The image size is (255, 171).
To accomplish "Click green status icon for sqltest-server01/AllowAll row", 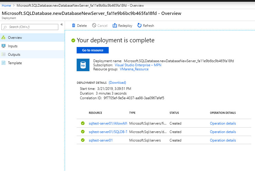I will (82, 123).
